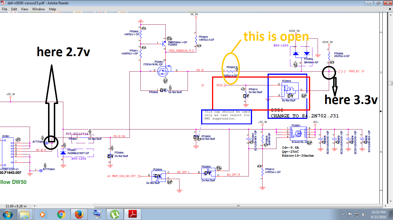The width and height of the screenshot is (393, 220).
Task: Open the Help menu
Action: (x=52, y=9)
